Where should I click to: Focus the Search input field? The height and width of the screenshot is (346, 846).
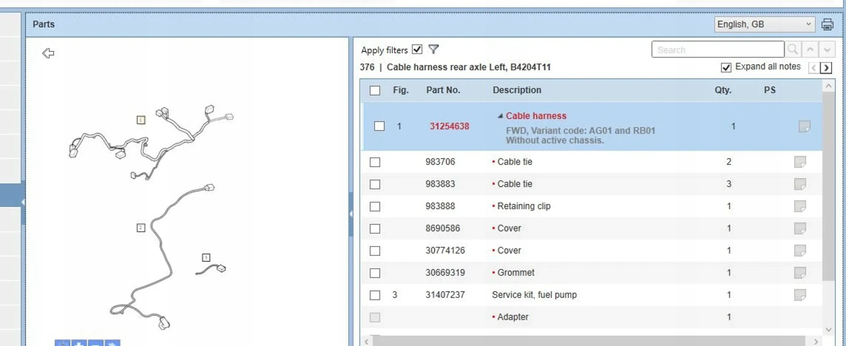[x=718, y=50]
